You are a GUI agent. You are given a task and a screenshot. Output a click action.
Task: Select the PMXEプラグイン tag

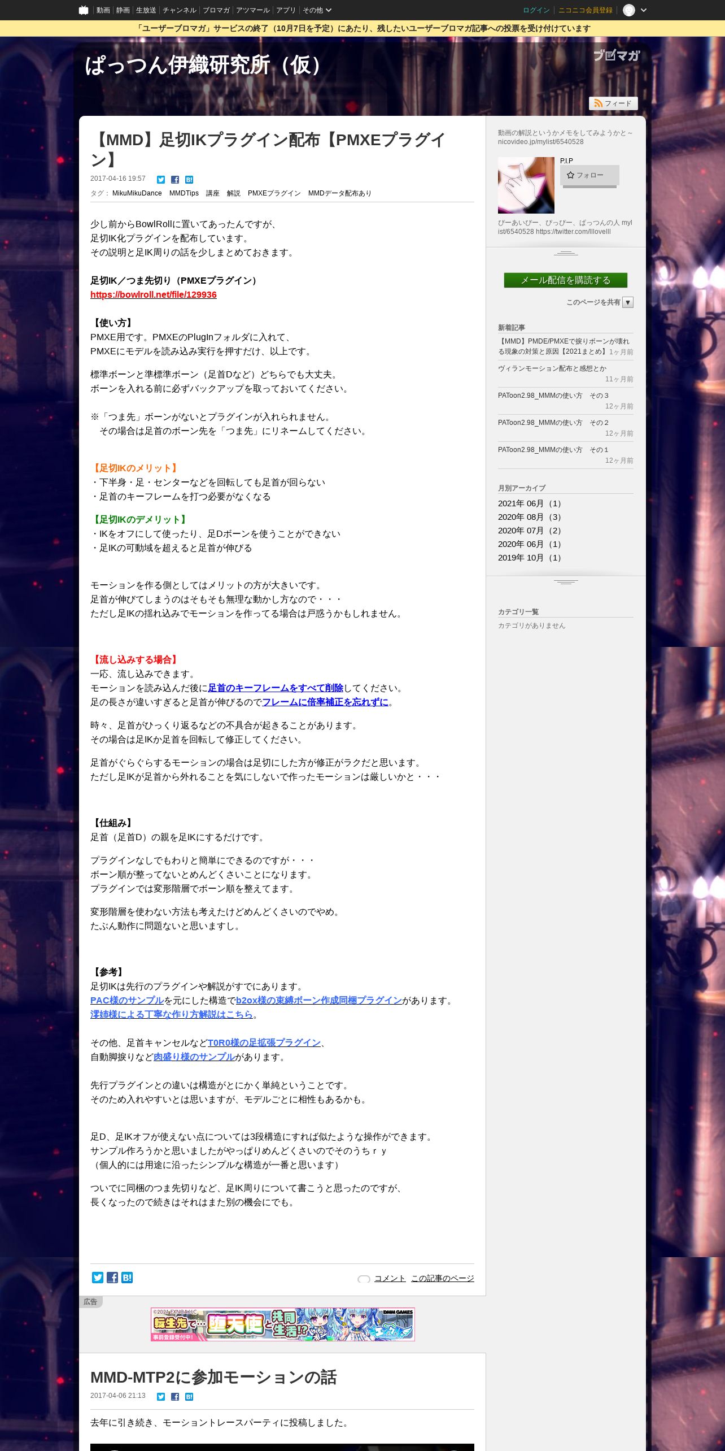tap(274, 193)
